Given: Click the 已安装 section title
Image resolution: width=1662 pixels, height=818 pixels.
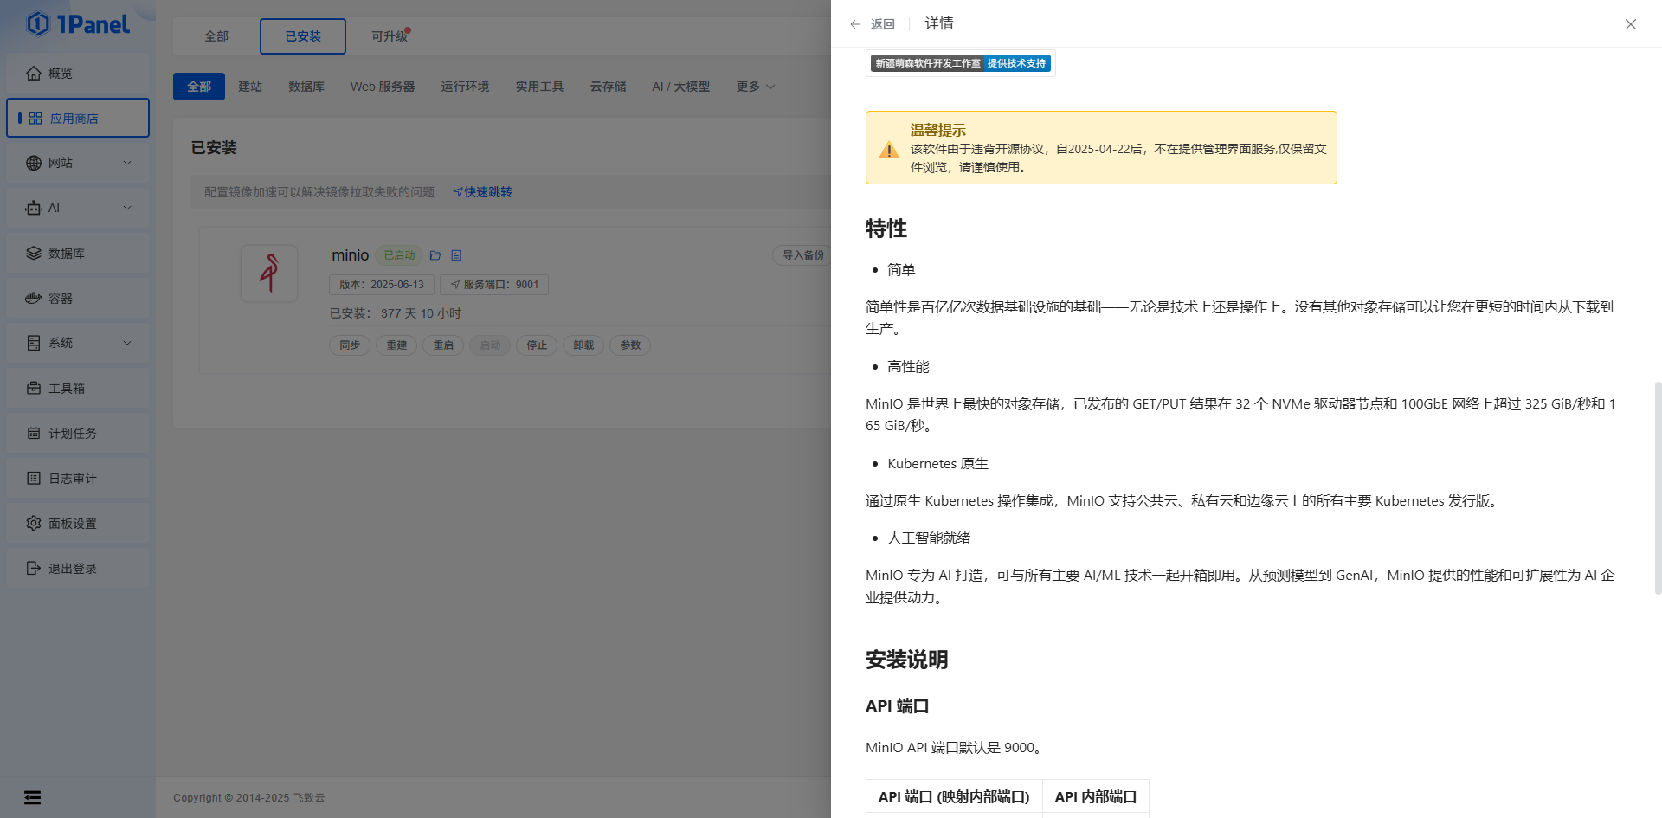Looking at the screenshot, I should 214,148.
